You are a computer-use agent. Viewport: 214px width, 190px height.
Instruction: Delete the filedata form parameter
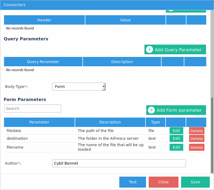197,131
